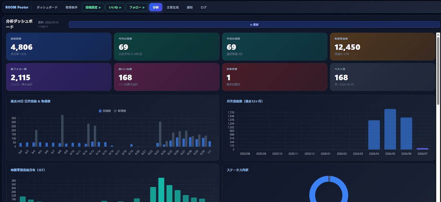Screen dimensions: 441x202
Task: Click the 連続稼働 8日 text
Action: [235, 54]
